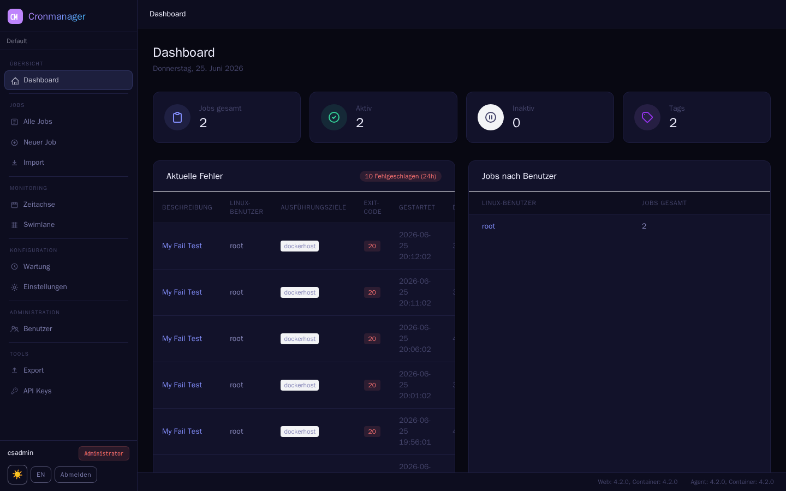Click the Tags statistics card
Screen dimensions: 786x491
[x=696, y=117]
